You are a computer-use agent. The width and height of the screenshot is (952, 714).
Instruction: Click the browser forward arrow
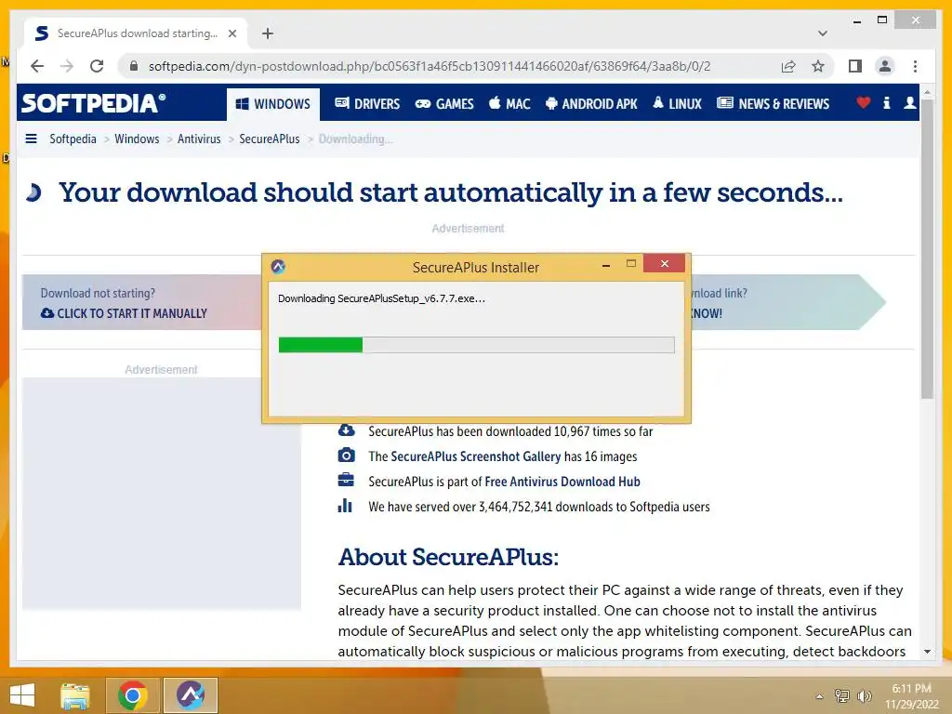(x=67, y=66)
